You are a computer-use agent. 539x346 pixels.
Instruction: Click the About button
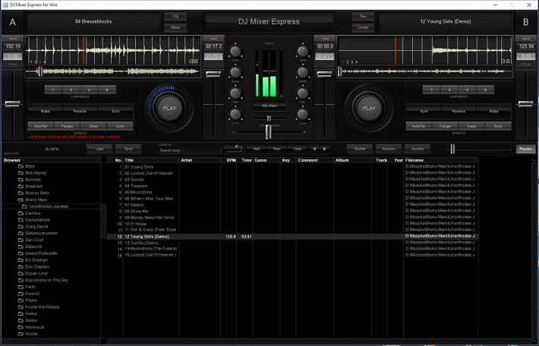175,27
